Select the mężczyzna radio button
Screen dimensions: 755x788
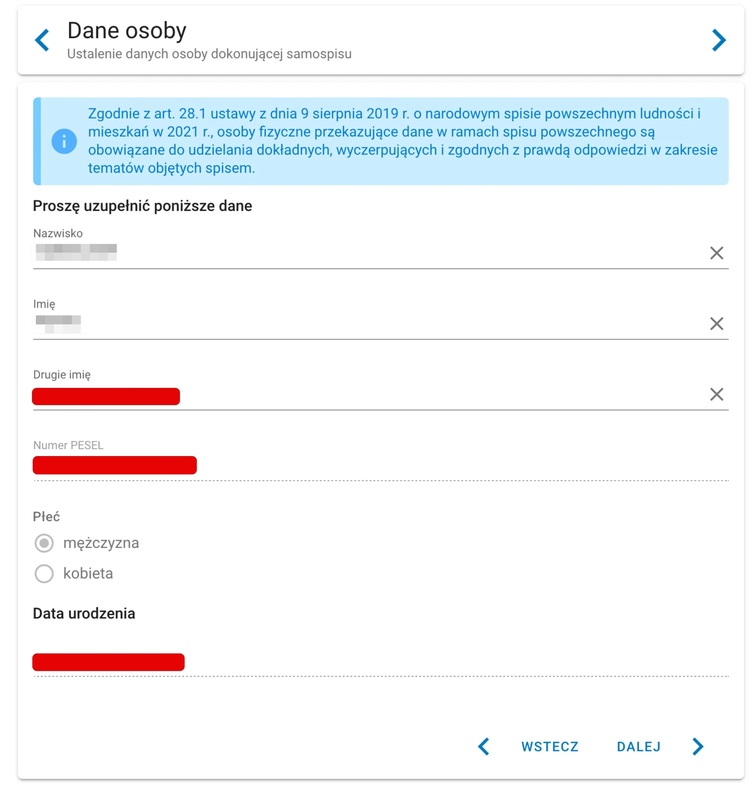coord(44,543)
